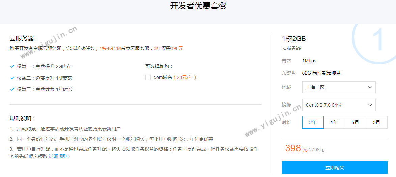Click the 规则说明 section heading

point(23,119)
